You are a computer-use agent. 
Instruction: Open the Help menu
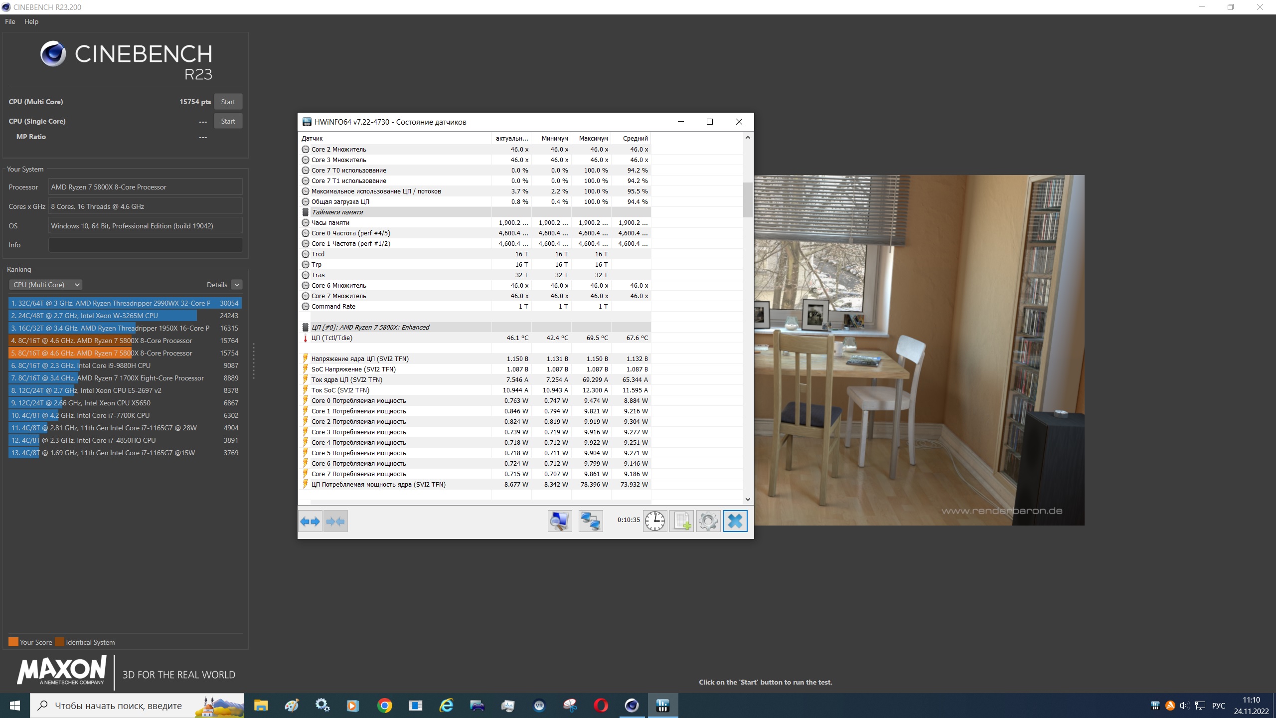[31, 21]
